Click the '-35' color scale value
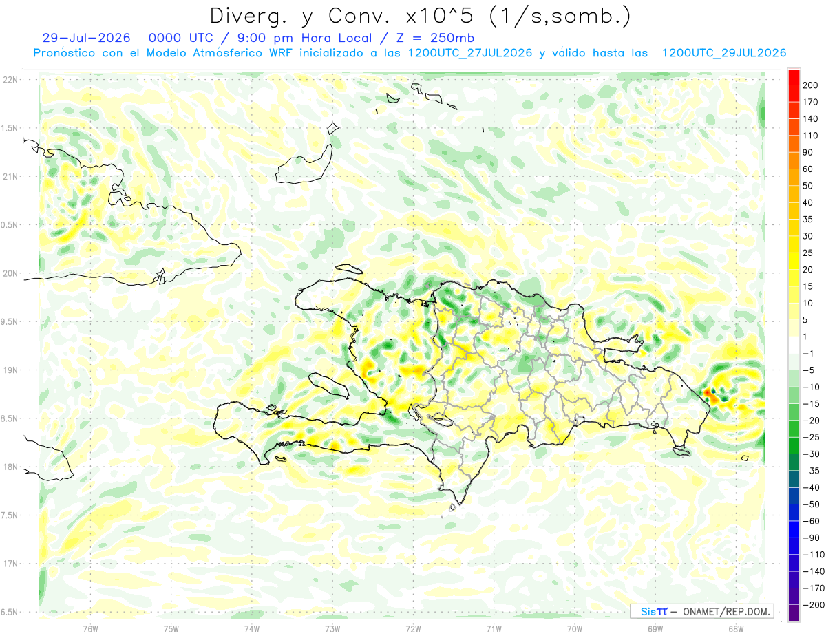This screenshot has width=826, height=638. point(812,471)
